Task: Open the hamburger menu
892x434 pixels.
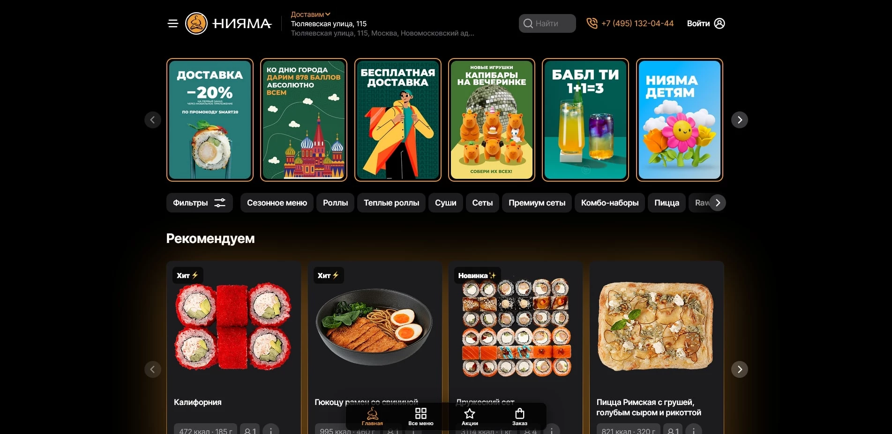Action: tap(173, 23)
